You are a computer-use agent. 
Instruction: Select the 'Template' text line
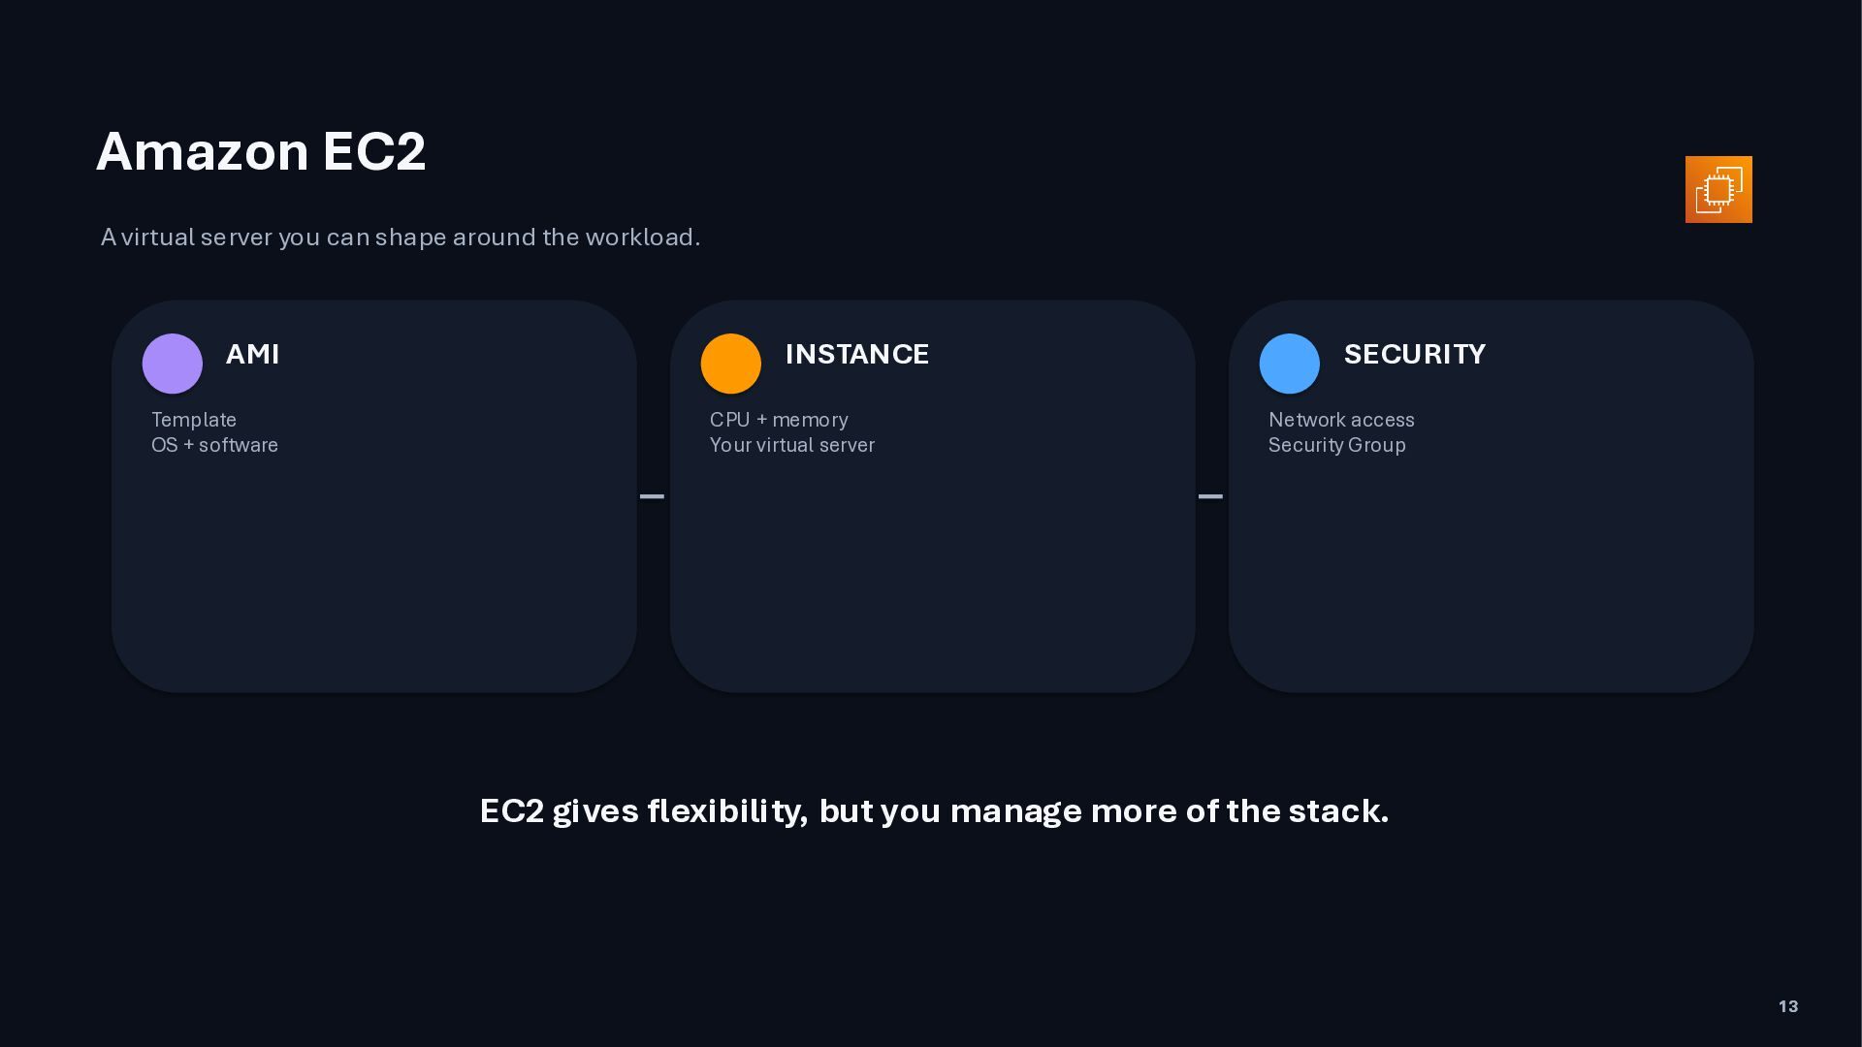click(x=194, y=420)
